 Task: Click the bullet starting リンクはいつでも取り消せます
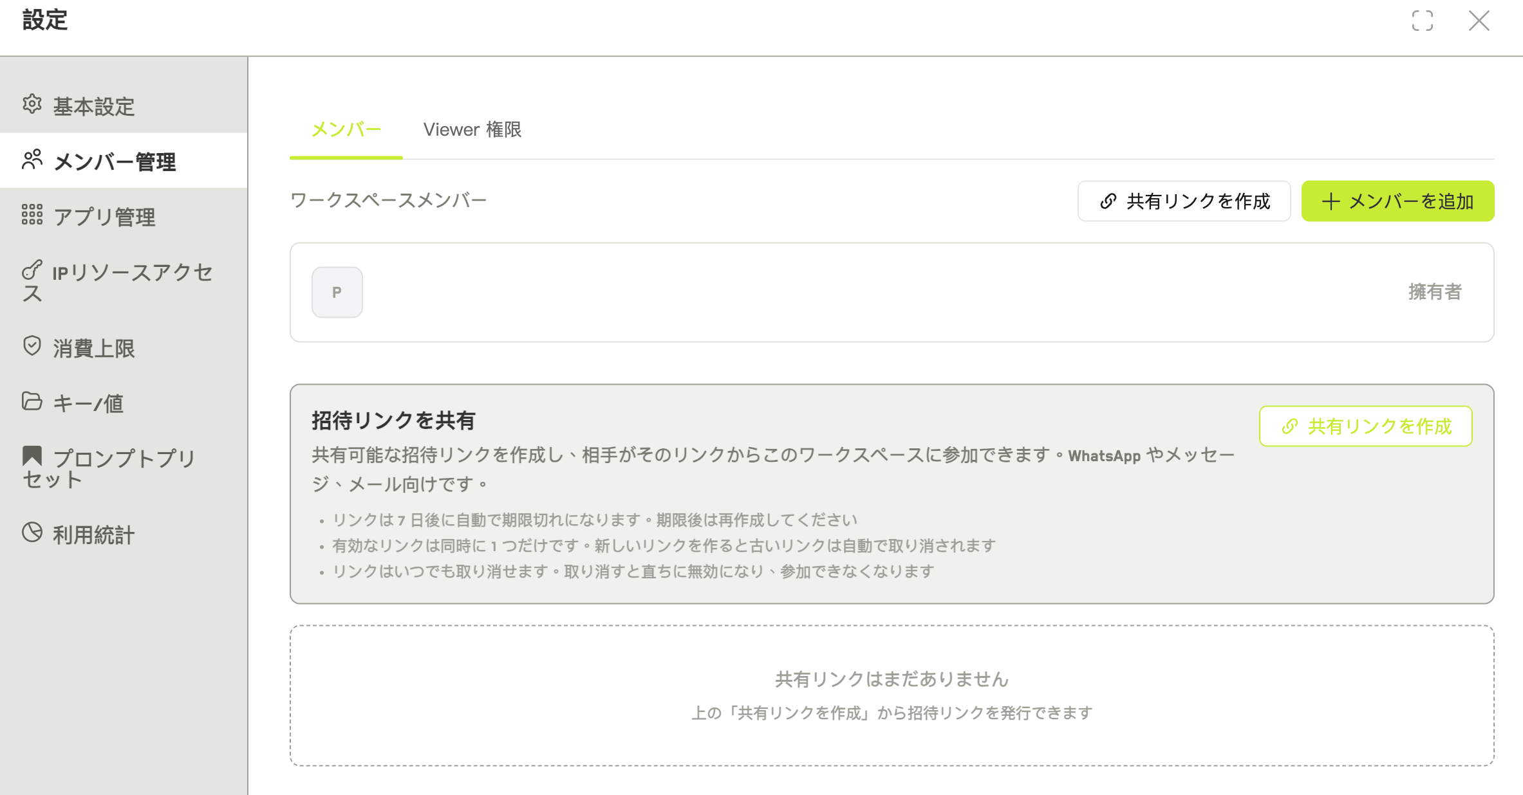(633, 571)
